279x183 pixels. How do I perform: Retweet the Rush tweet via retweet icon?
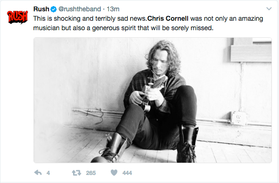click(76, 173)
